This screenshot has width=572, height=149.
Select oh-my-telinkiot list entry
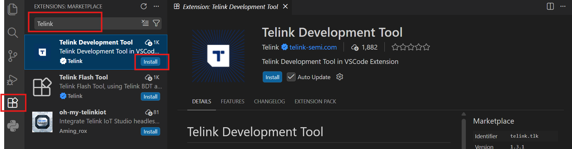[96, 122]
